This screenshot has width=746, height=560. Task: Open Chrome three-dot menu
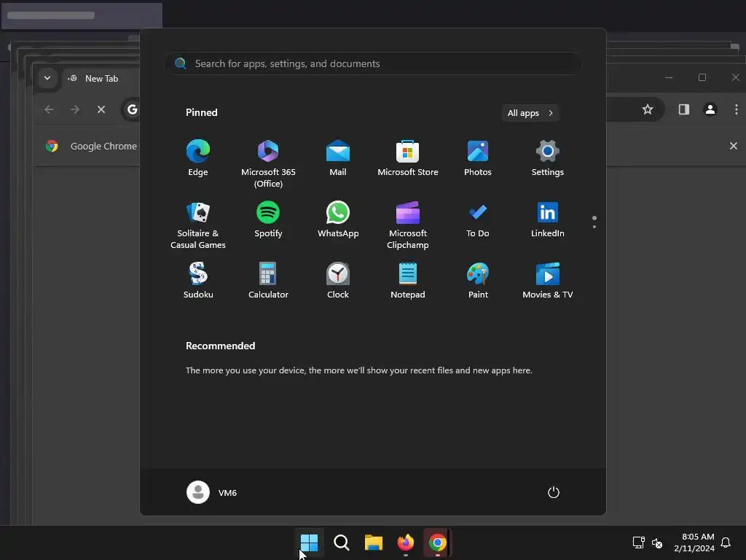pos(736,109)
